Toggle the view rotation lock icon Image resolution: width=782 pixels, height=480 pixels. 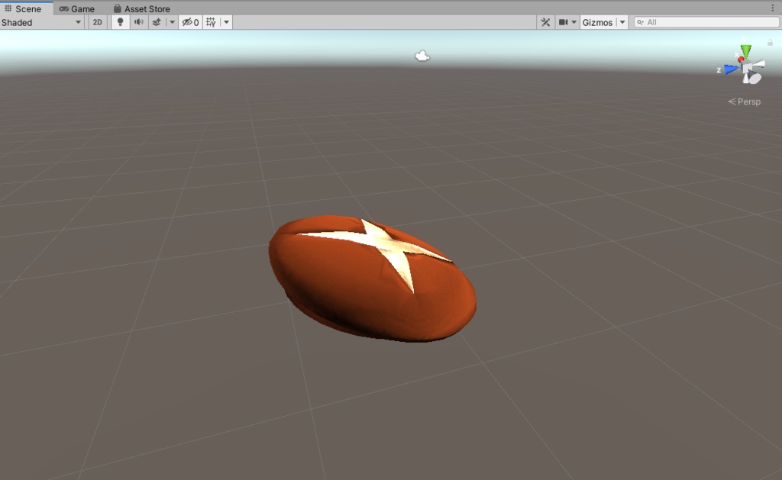(770, 43)
